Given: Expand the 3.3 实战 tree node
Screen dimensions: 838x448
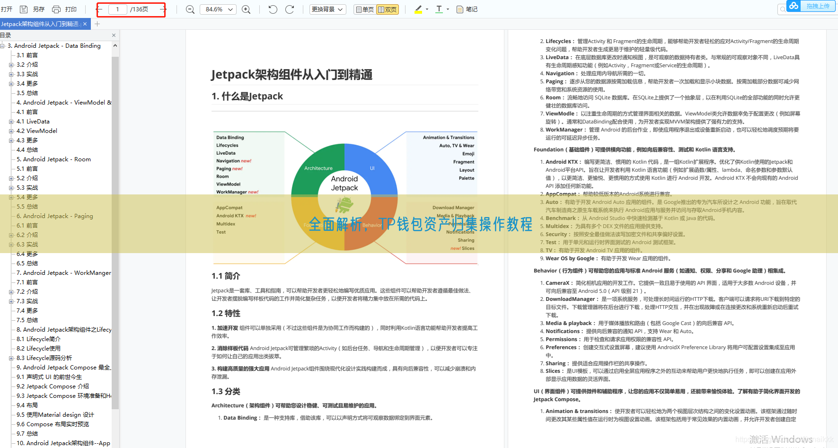Looking at the screenshot, I should pyautogui.click(x=11, y=74).
